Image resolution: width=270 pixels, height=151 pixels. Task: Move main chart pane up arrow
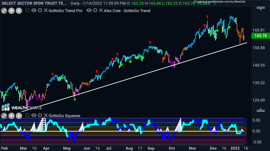(x=19, y=11)
